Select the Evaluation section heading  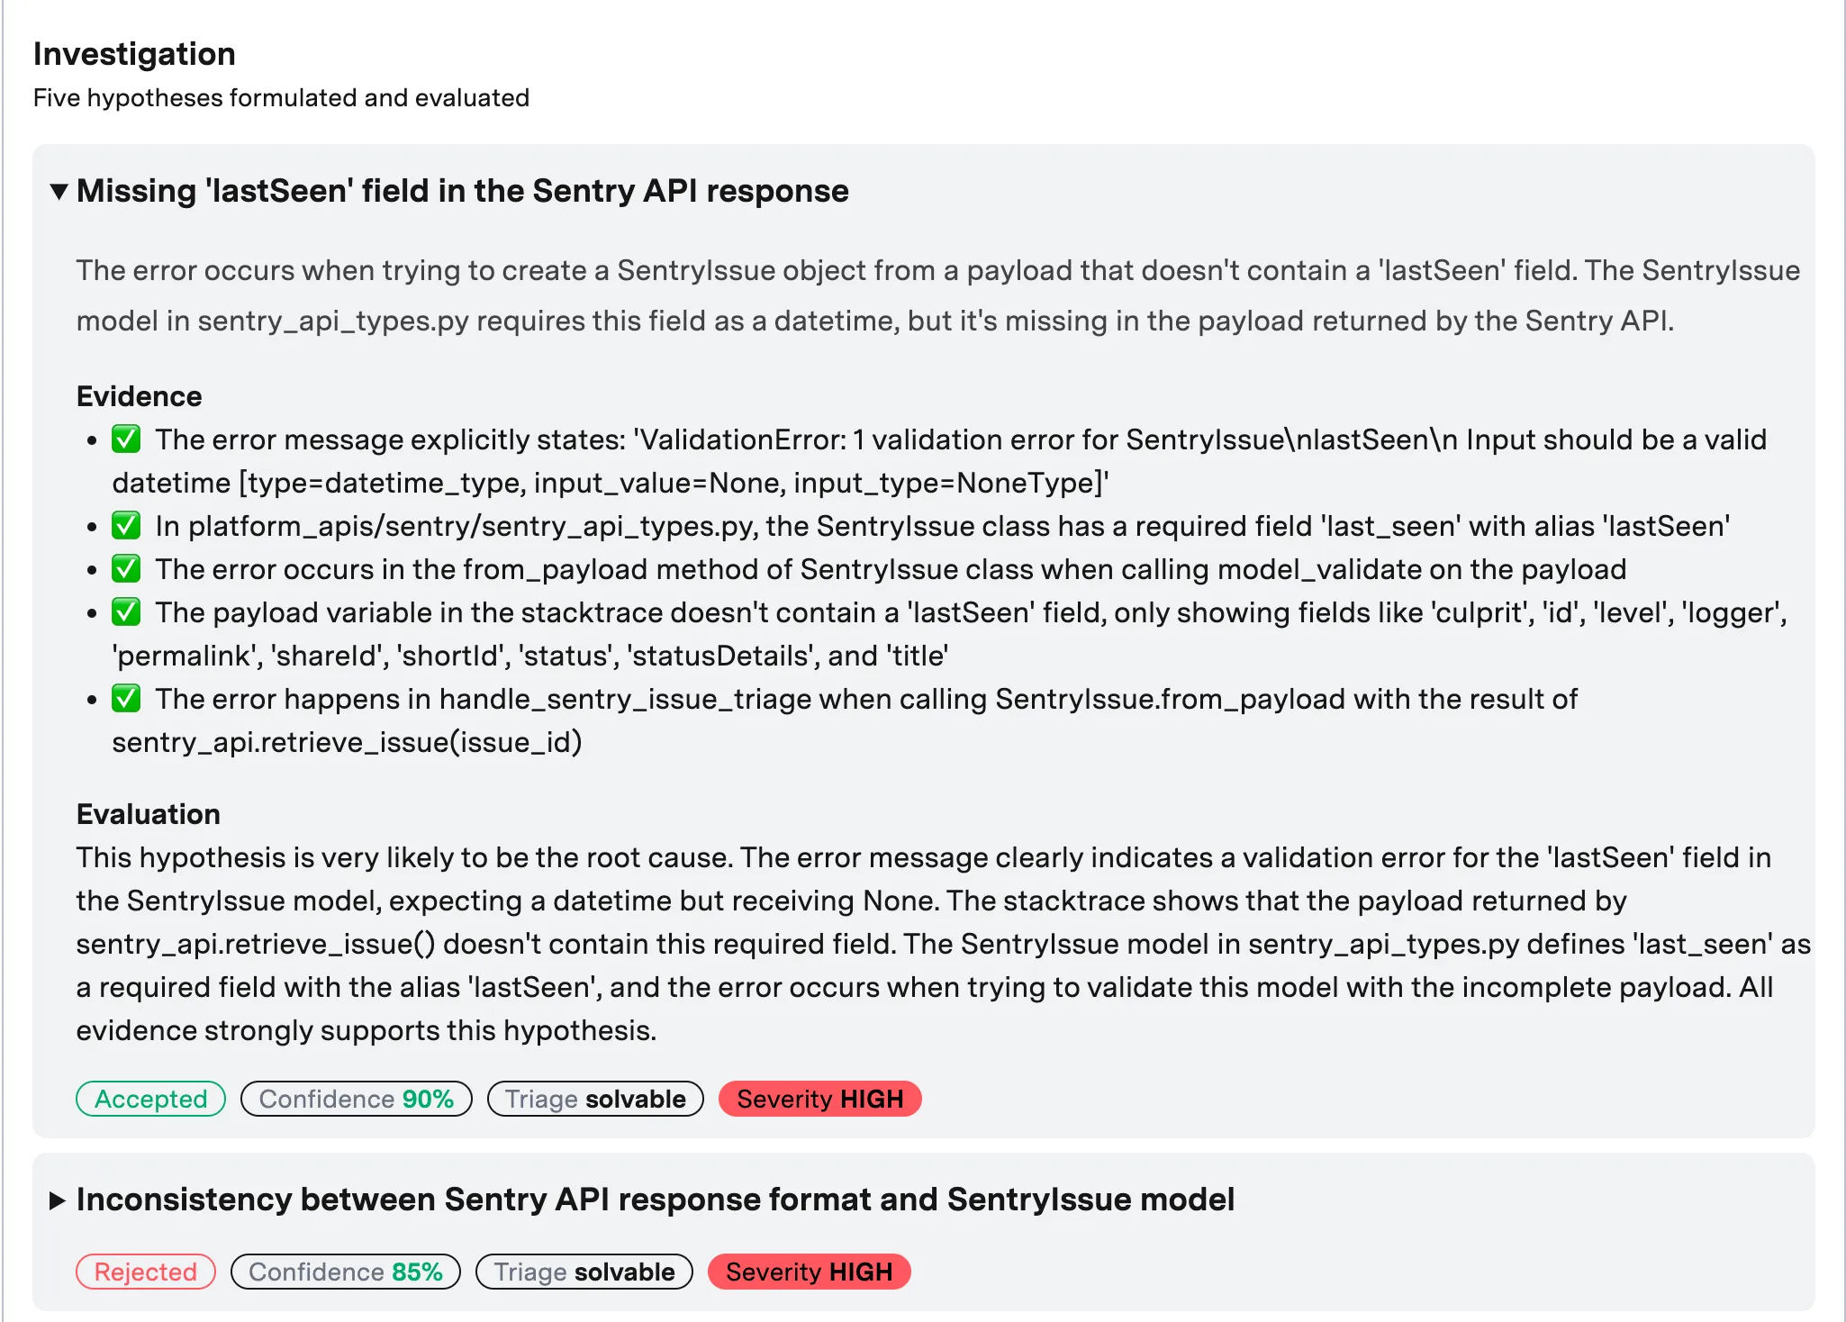pyautogui.click(x=149, y=814)
